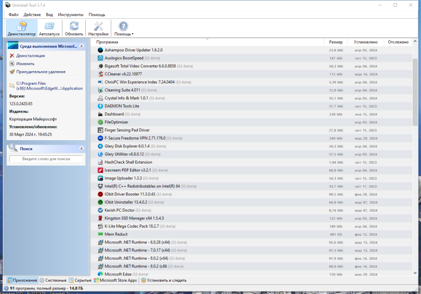Image resolution: width=421 pixels, height=294 pixels.
Task: Open the Действие menu
Action: [x=32, y=15]
